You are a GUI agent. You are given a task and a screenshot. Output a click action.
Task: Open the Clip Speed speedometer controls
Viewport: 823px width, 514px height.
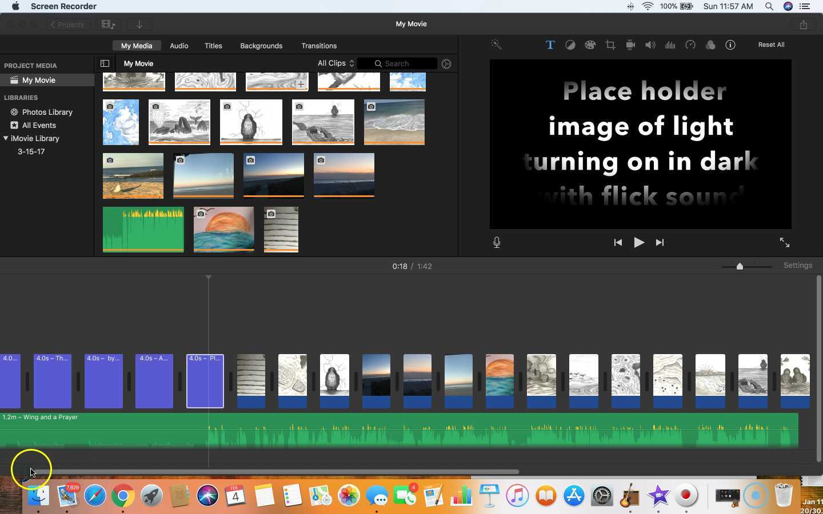click(x=690, y=45)
